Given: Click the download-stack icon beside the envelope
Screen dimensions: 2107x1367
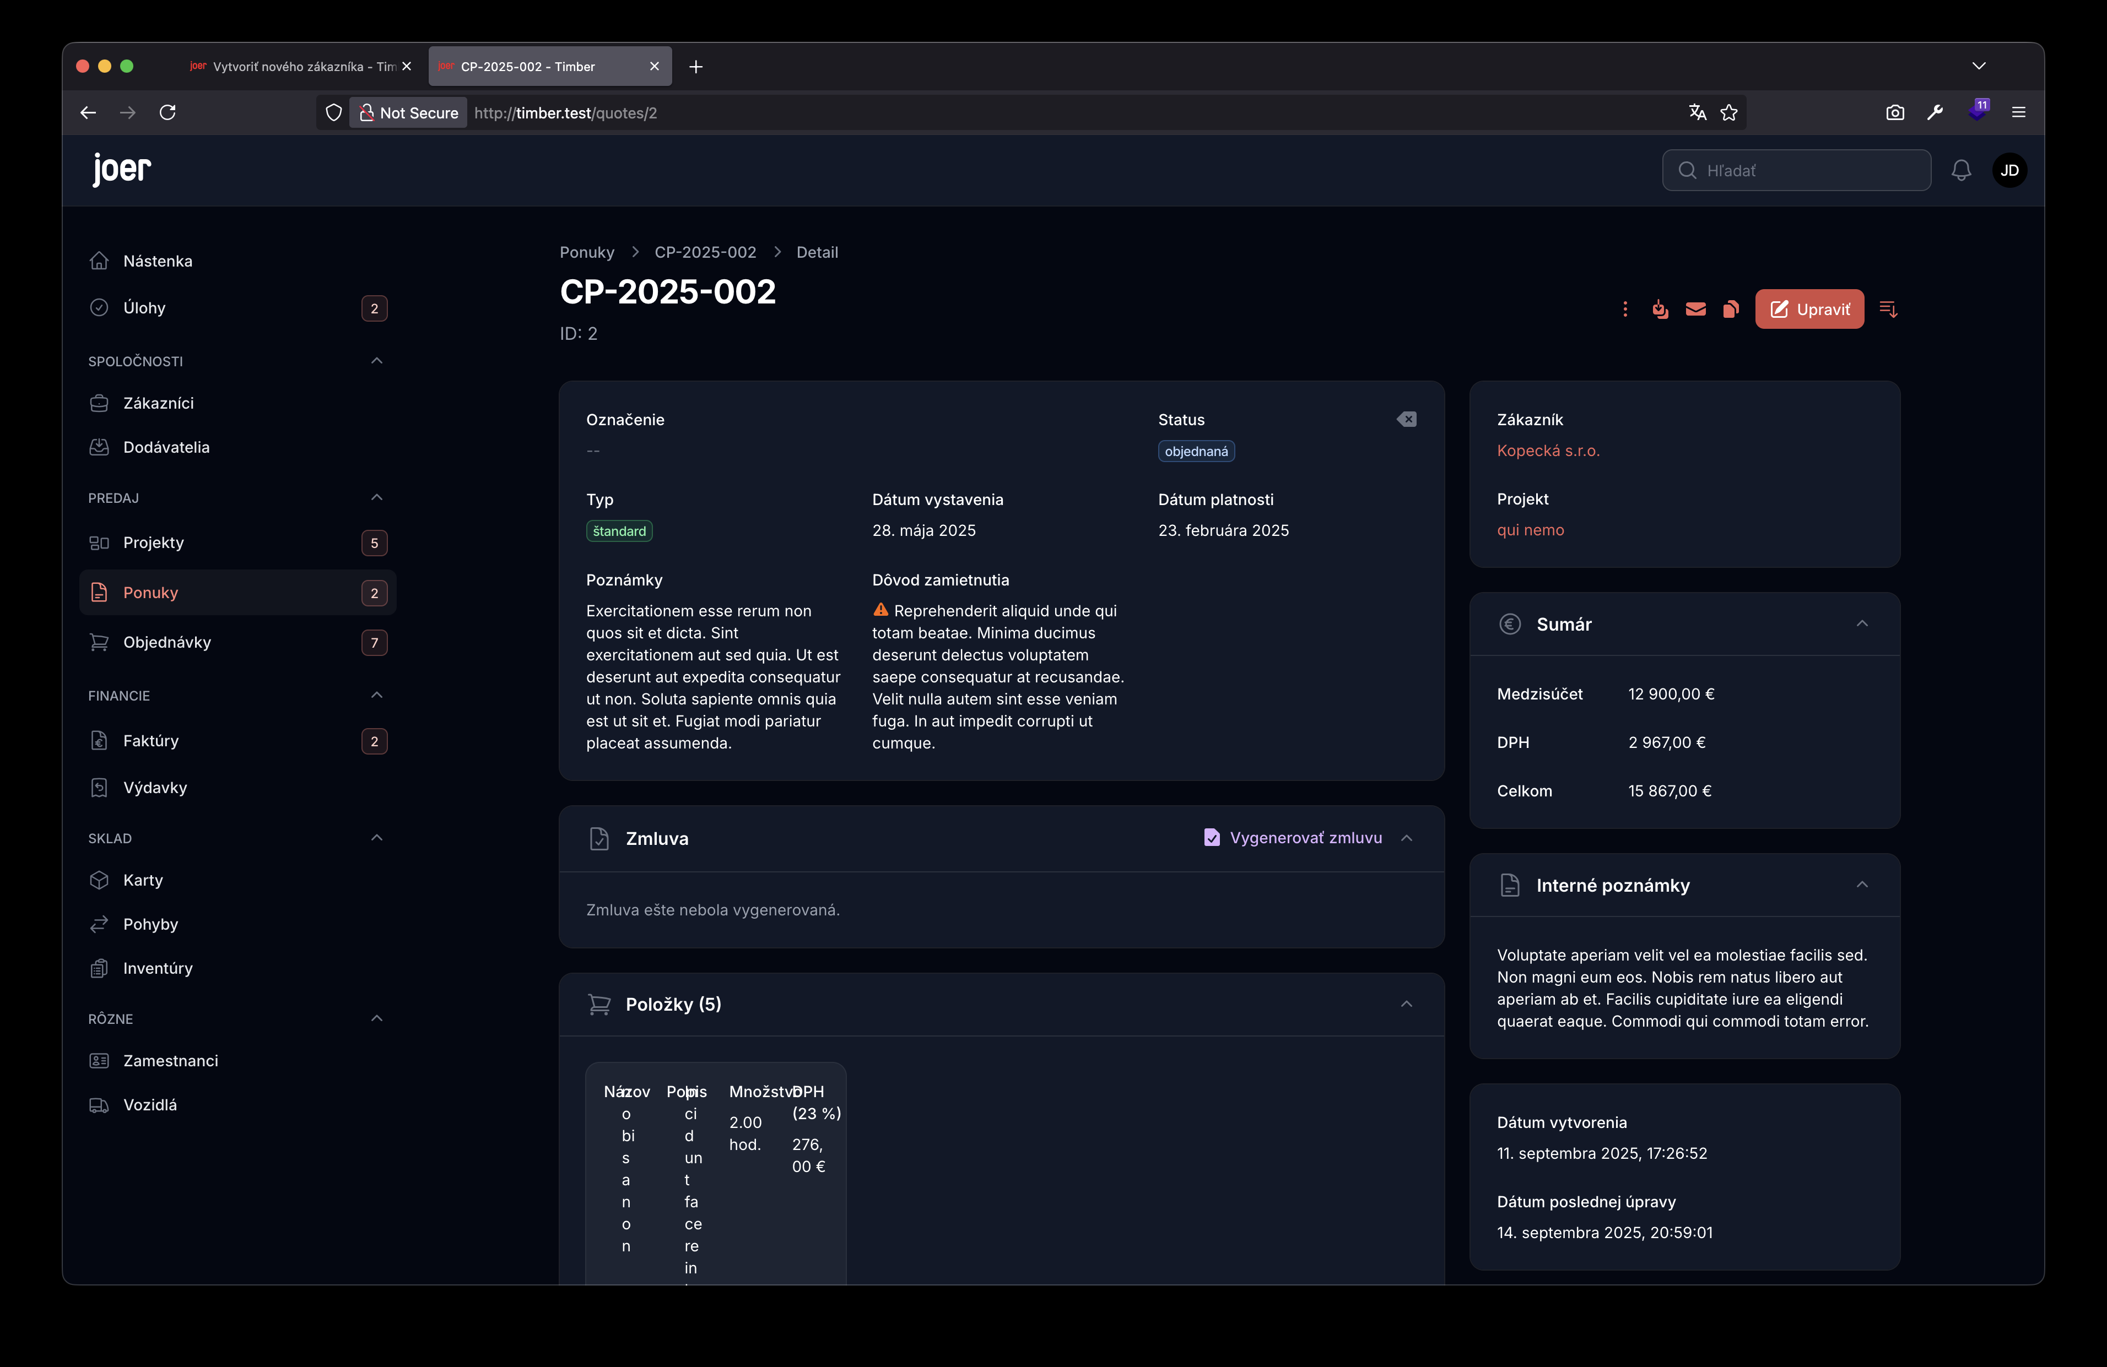Looking at the screenshot, I should click(x=1660, y=309).
